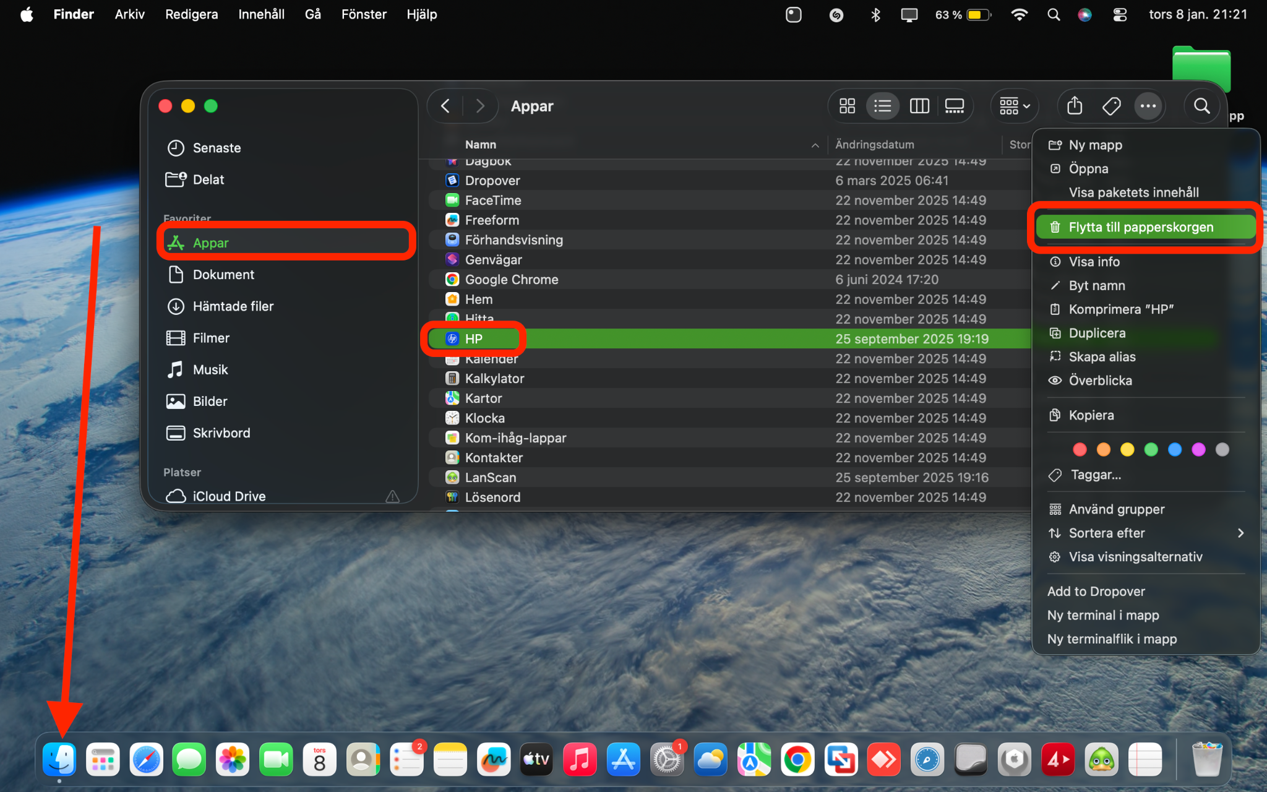This screenshot has width=1267, height=792.
Task: Open the grouping dropdown in toolbar
Action: 1015,106
